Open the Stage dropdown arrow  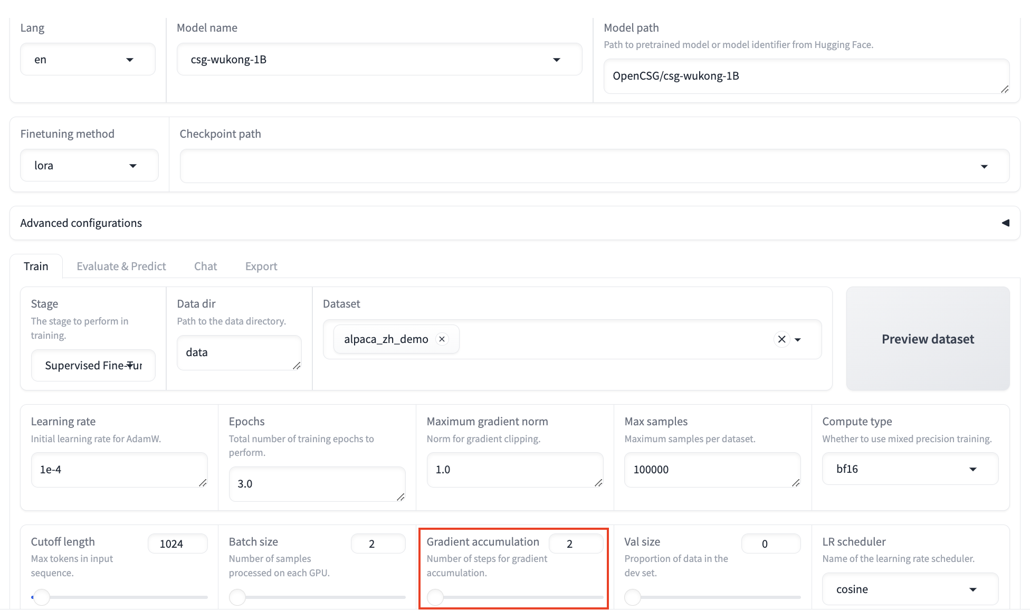click(x=130, y=365)
